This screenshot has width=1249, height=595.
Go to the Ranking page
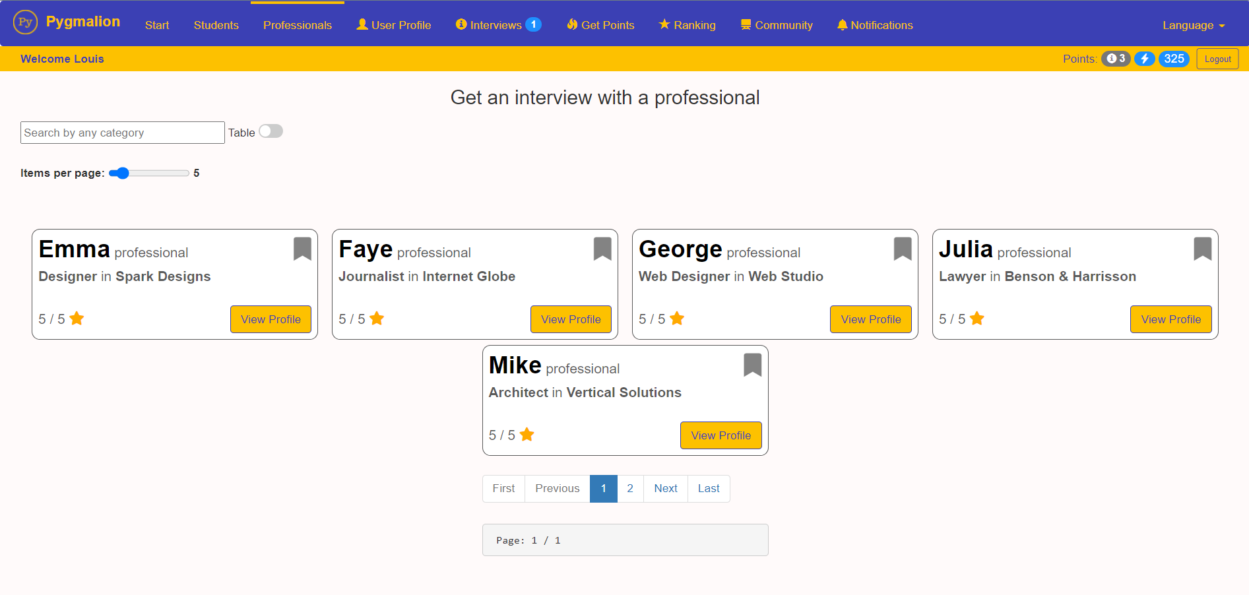point(687,25)
